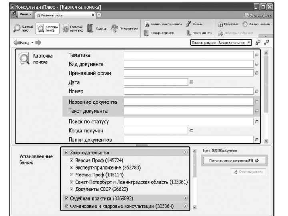Screen dimensions: 288x216
Task: Open Правовой навигатор
Action: click(73, 28)
